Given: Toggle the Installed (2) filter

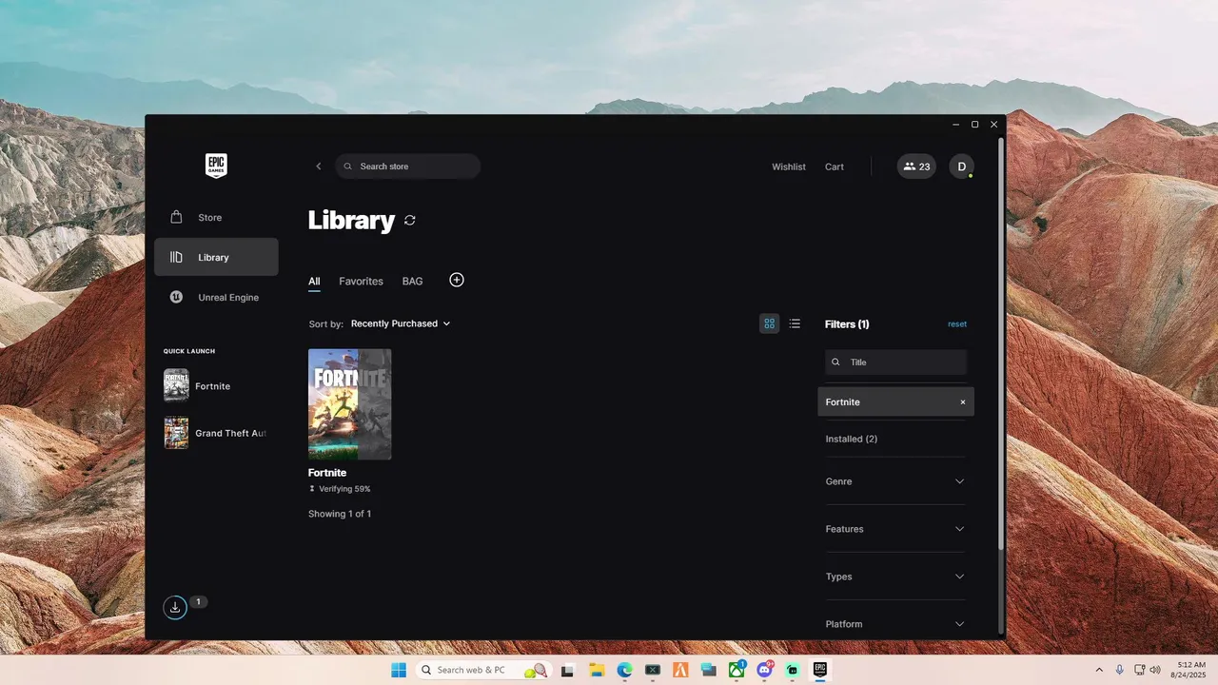Looking at the screenshot, I should tap(852, 439).
